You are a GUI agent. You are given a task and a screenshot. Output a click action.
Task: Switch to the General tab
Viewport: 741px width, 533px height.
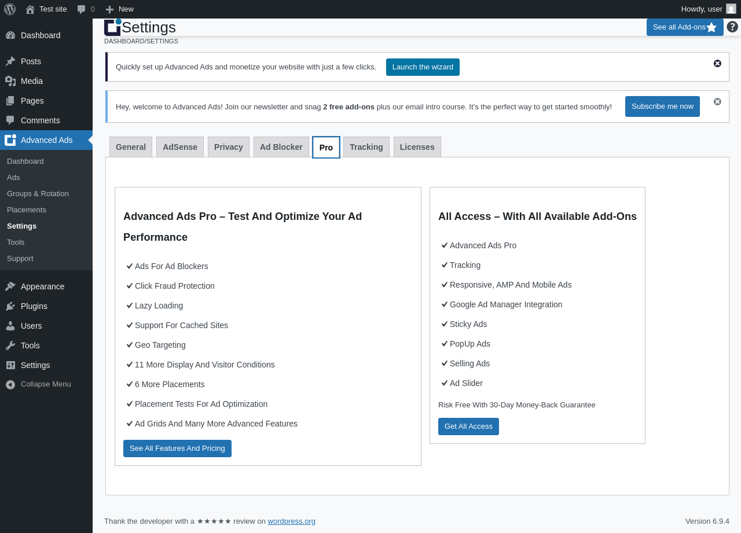coord(131,147)
